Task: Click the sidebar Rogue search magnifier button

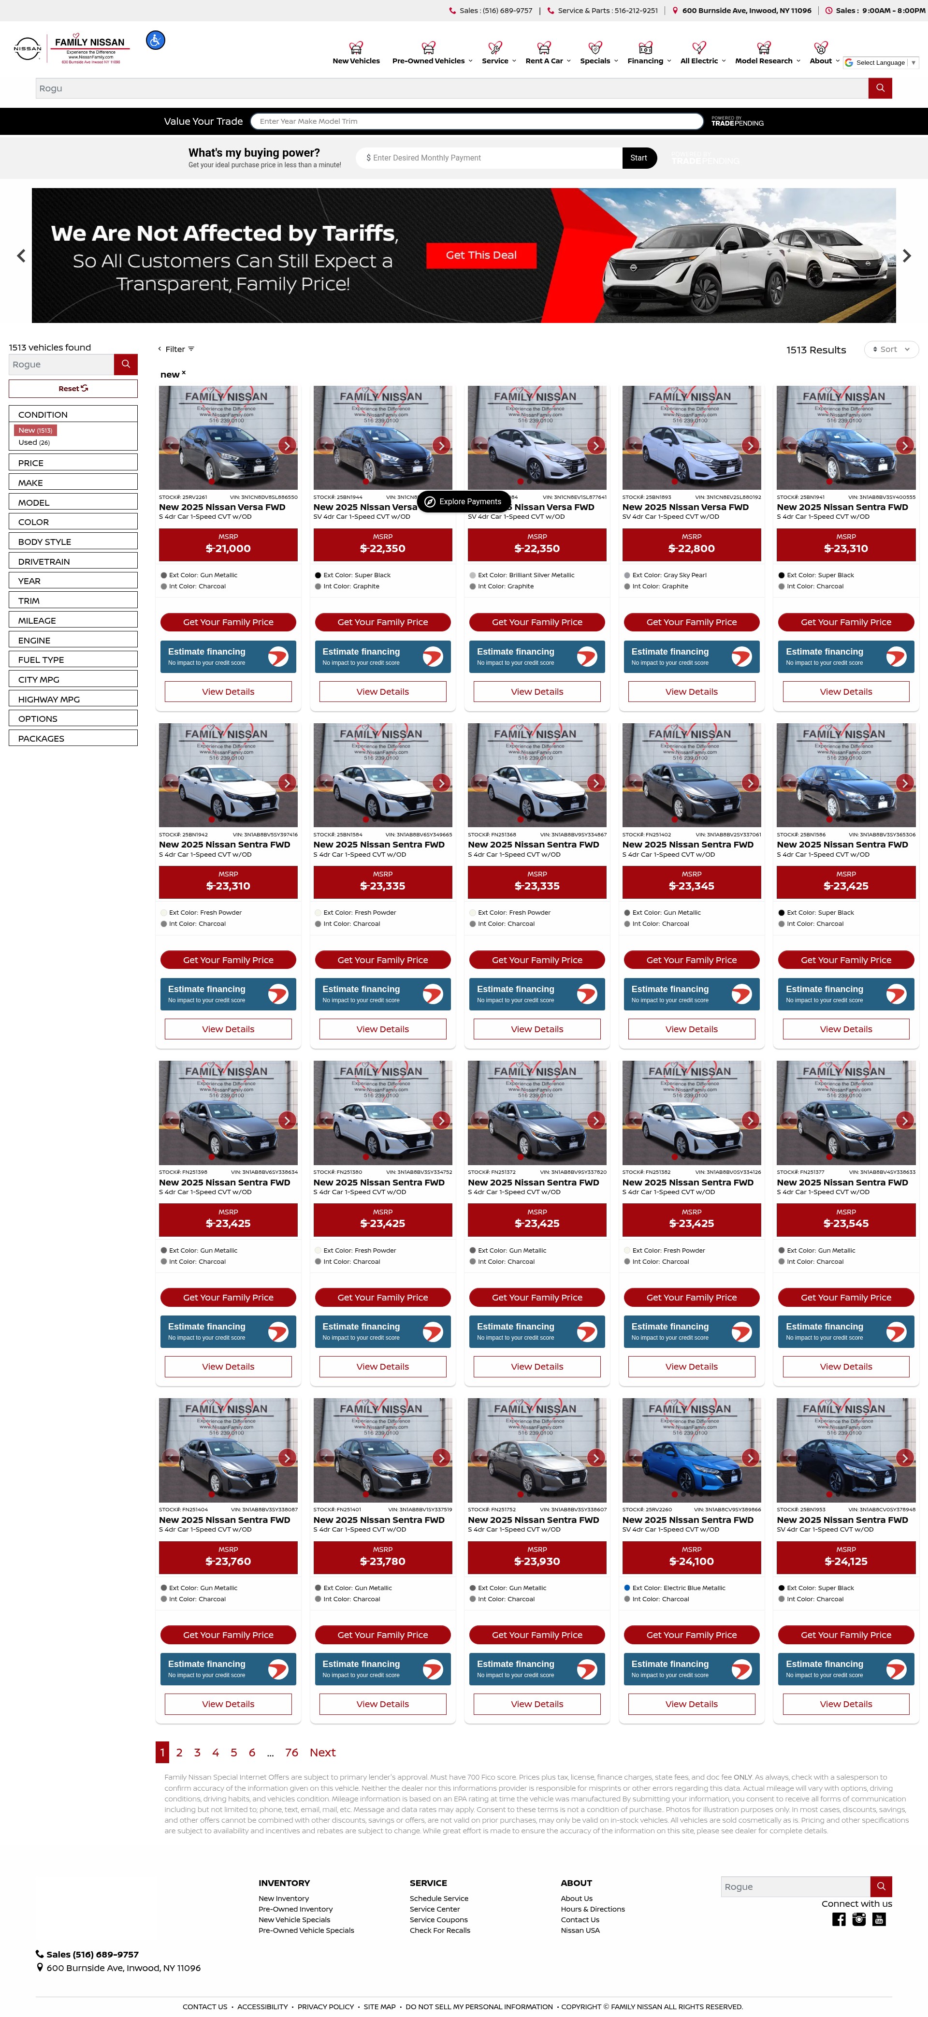Action: point(126,364)
